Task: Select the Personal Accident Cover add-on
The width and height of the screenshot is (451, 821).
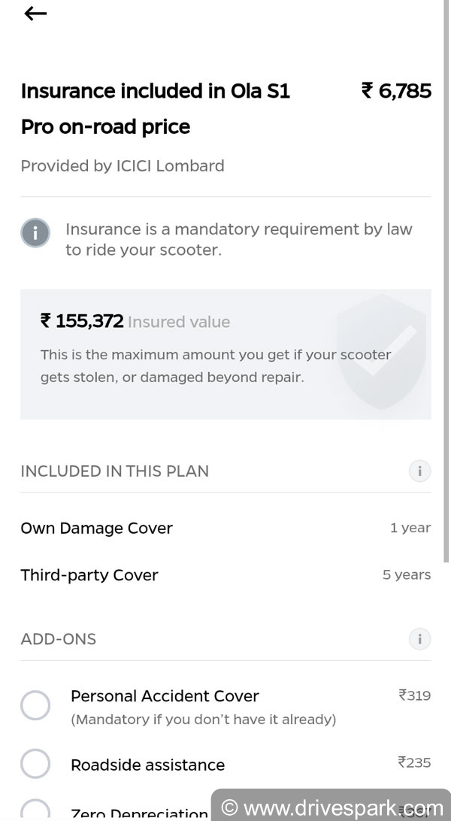Action: coord(35,705)
